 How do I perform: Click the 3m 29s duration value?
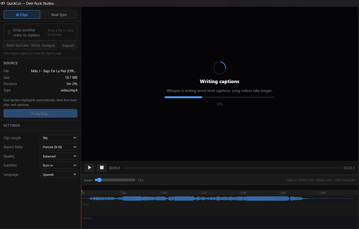72,84
